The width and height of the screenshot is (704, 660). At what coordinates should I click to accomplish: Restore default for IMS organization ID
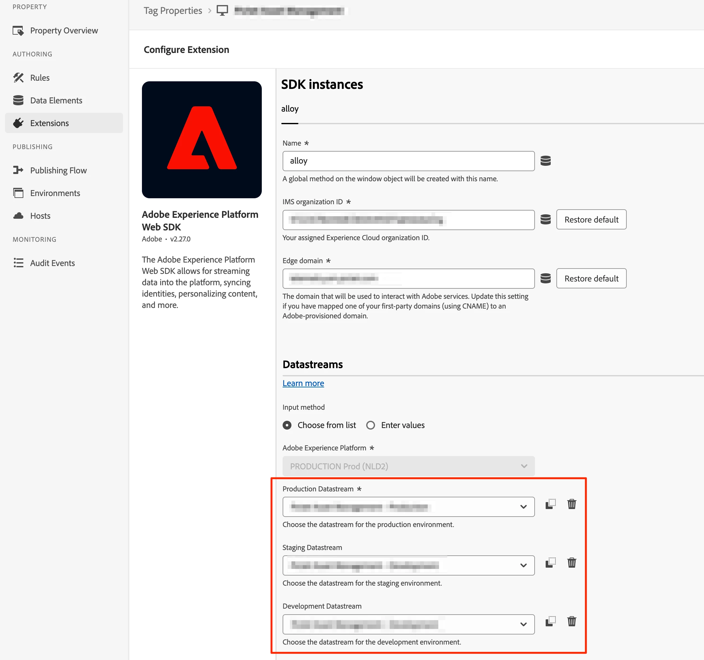591,219
